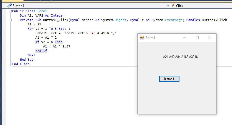The image size is (232, 125).
Task: Place cursor on the A1 = 21 line
Action: [35, 24]
